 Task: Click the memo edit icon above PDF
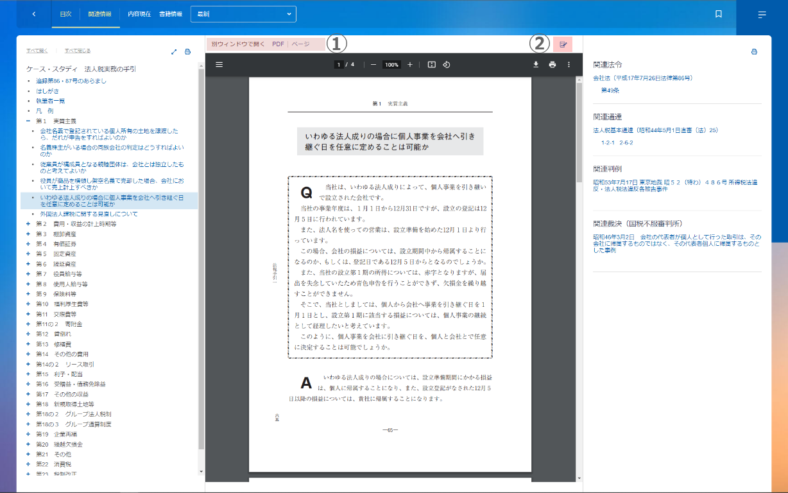point(563,44)
